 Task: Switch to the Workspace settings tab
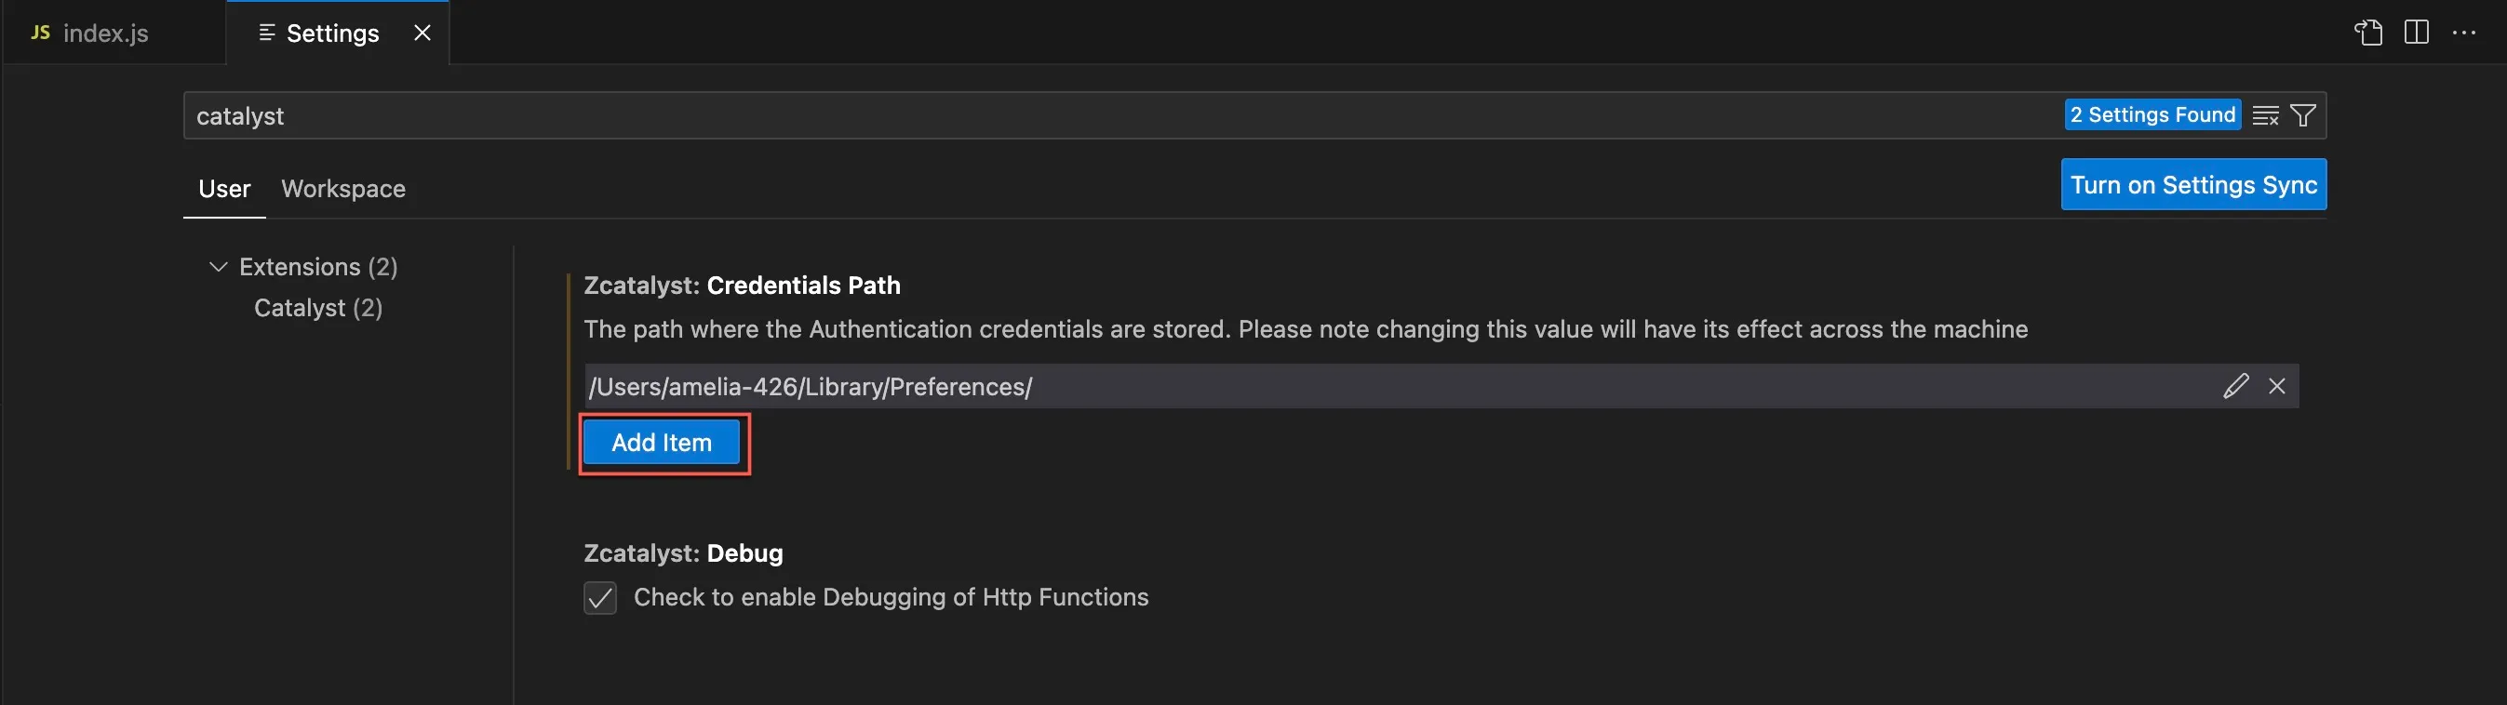coord(342,189)
